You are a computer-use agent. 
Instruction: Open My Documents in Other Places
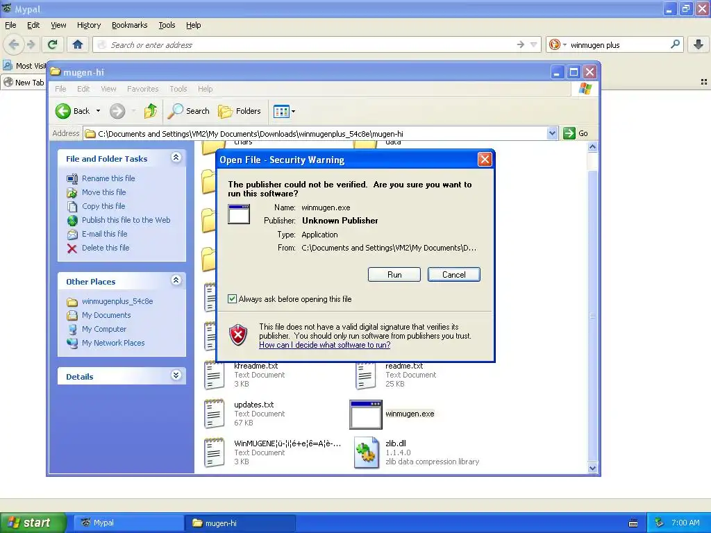[x=106, y=316]
